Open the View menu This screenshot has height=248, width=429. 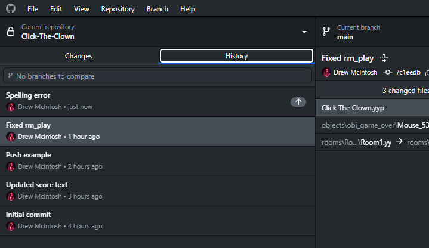[82, 9]
